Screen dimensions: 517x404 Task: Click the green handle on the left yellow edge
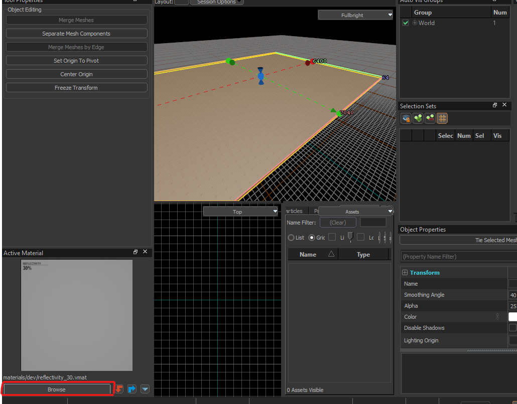pyautogui.click(x=228, y=61)
